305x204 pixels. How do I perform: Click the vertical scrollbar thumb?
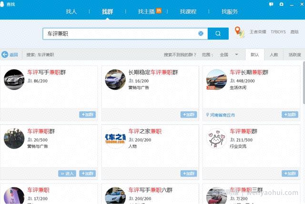(x=304, y=82)
